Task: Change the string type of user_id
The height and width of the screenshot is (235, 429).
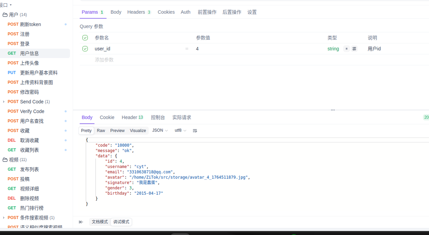Action: [333, 49]
